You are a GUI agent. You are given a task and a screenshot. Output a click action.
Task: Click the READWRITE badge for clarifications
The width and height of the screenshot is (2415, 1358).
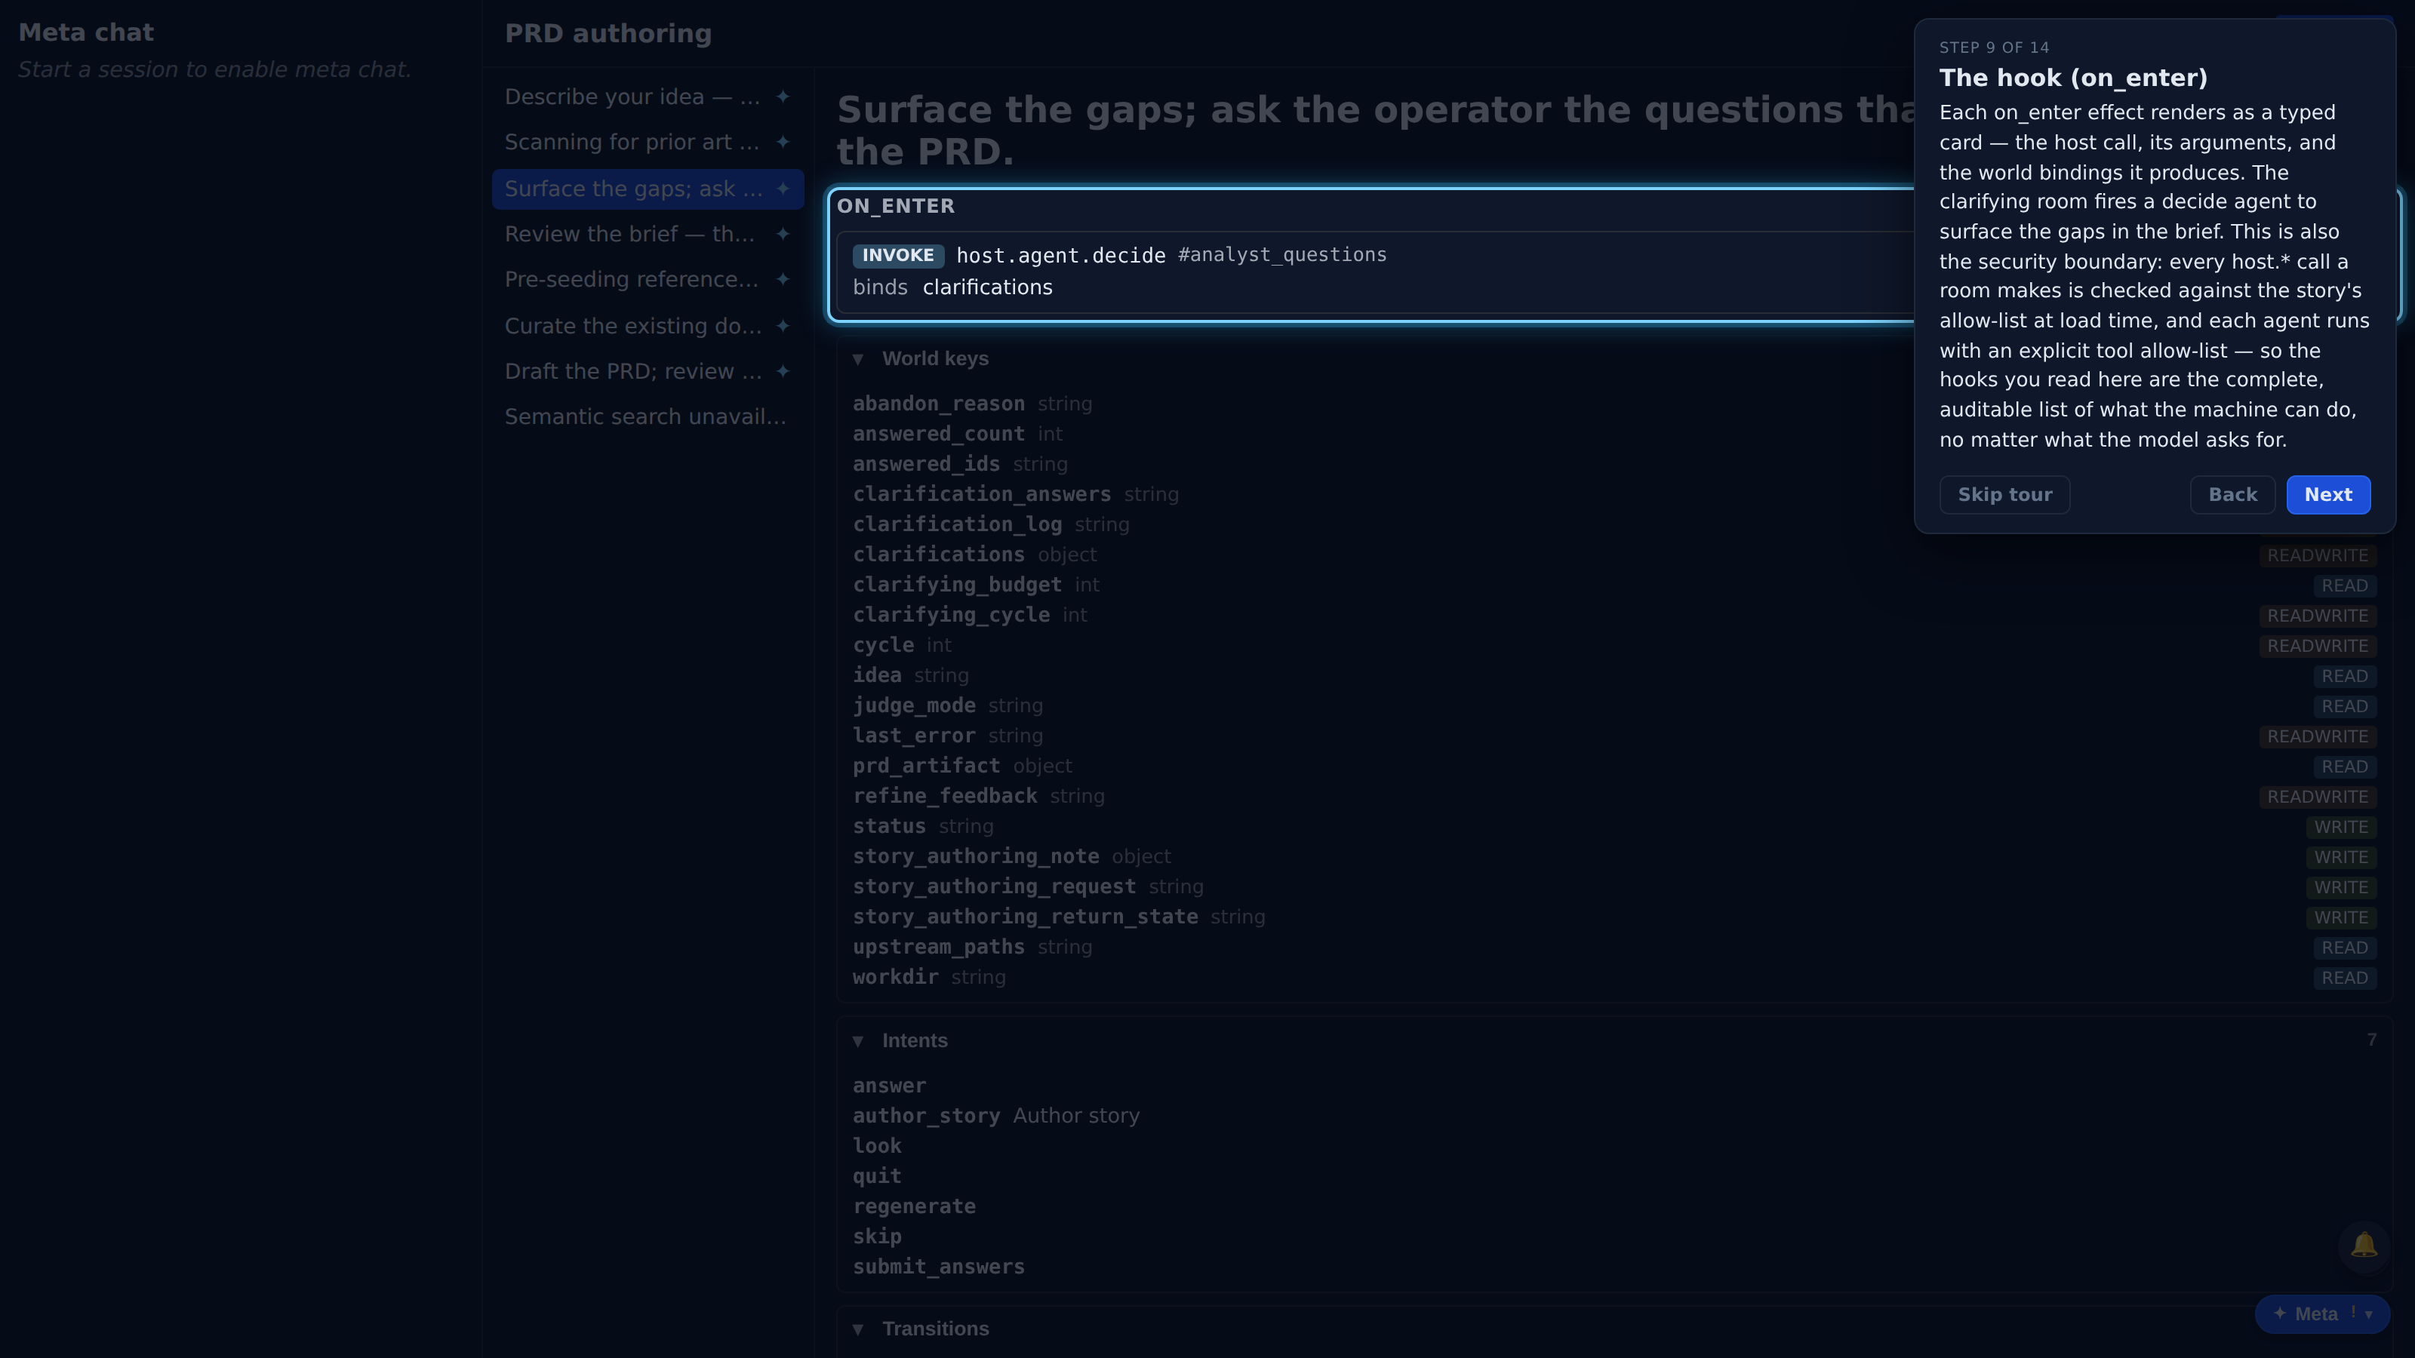tap(2318, 556)
